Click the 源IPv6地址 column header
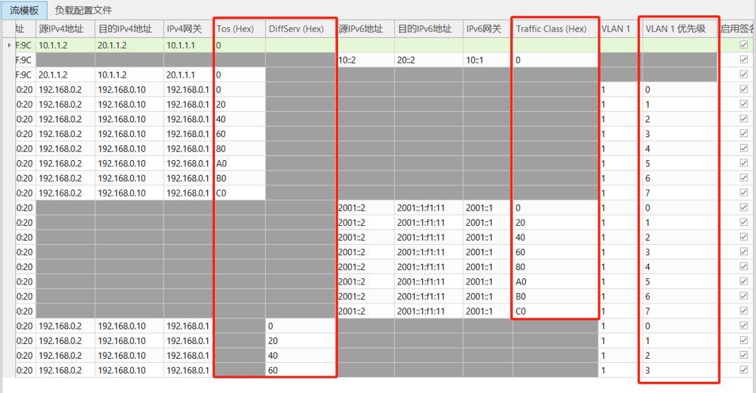 [x=363, y=29]
